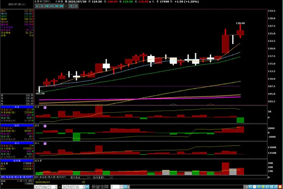Screen dimensions: 283x189
Task: Click the 5K label on 外資 axis
Action: [x=270, y=112]
